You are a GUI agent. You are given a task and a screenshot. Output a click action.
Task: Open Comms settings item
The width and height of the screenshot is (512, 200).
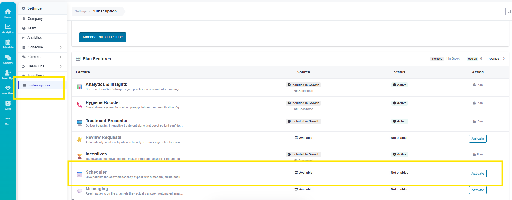[x=43, y=57]
